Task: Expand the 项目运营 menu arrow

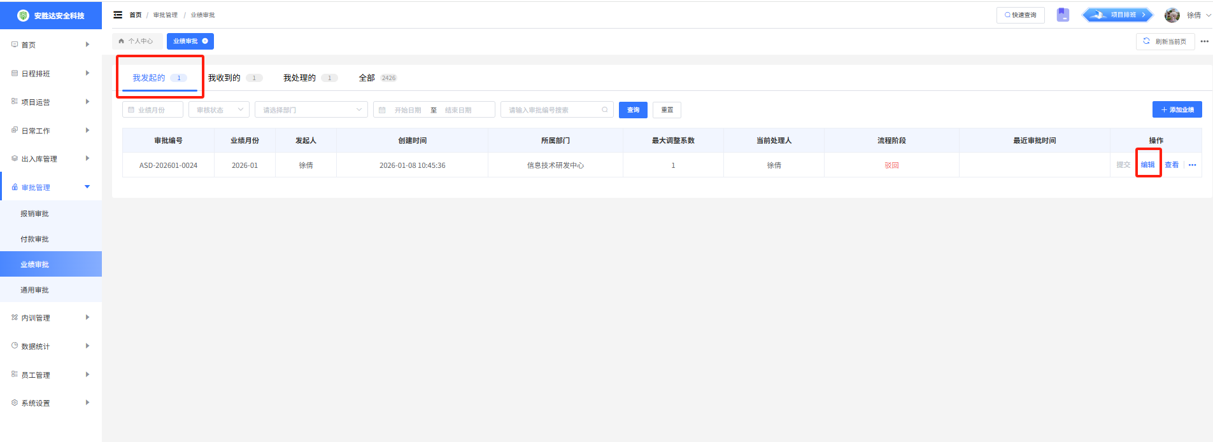Action: pos(87,102)
